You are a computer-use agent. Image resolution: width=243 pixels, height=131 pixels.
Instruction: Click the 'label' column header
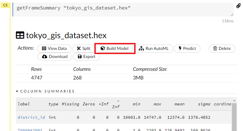[24, 104]
